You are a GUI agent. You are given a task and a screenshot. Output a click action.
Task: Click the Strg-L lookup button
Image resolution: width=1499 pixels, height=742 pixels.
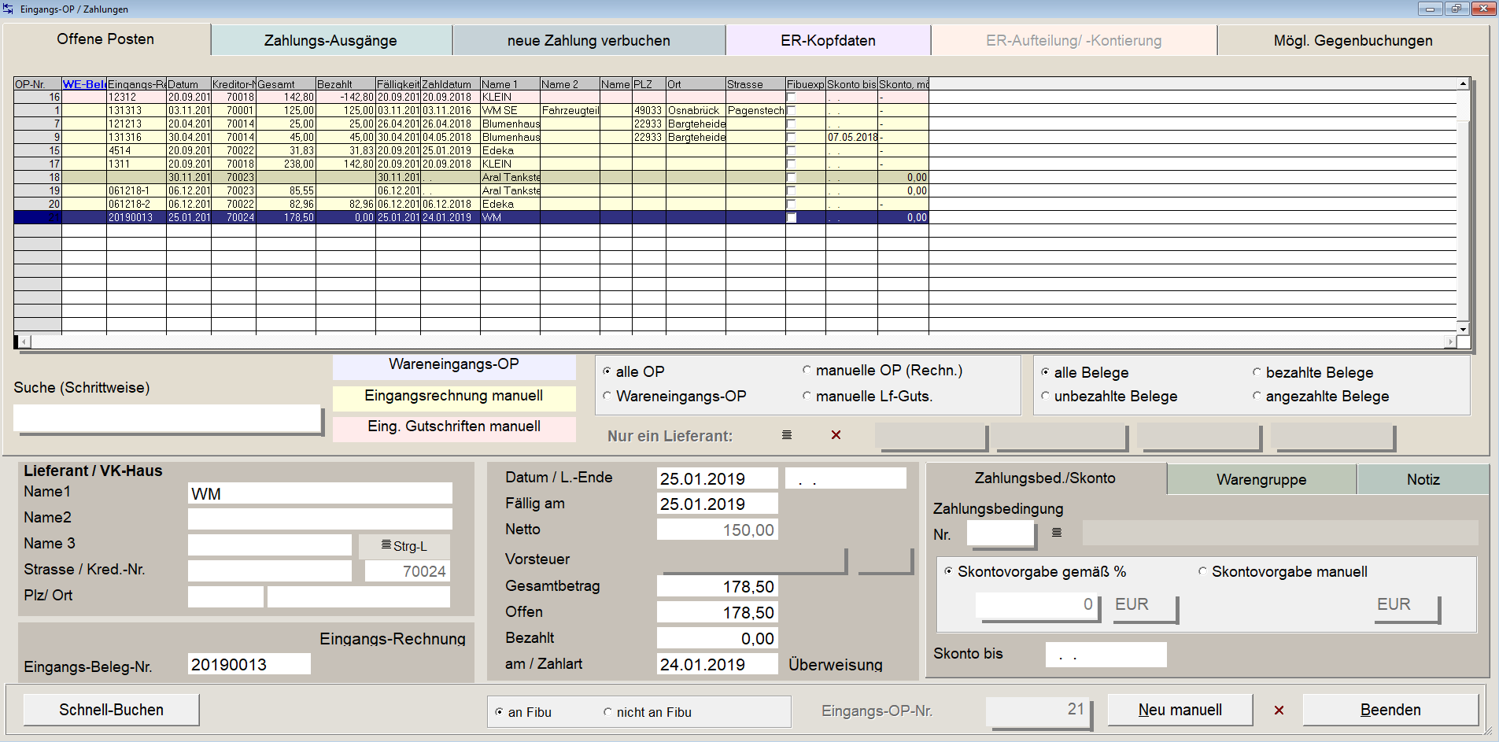(x=404, y=546)
